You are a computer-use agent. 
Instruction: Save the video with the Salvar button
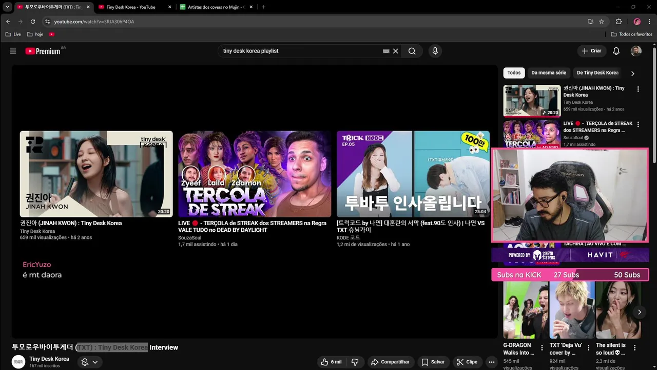433,362
